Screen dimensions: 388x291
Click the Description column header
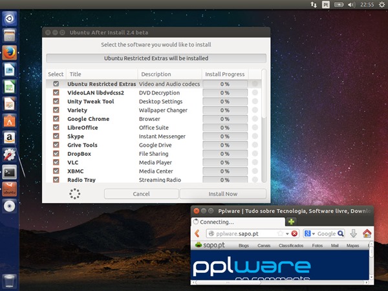coord(169,74)
